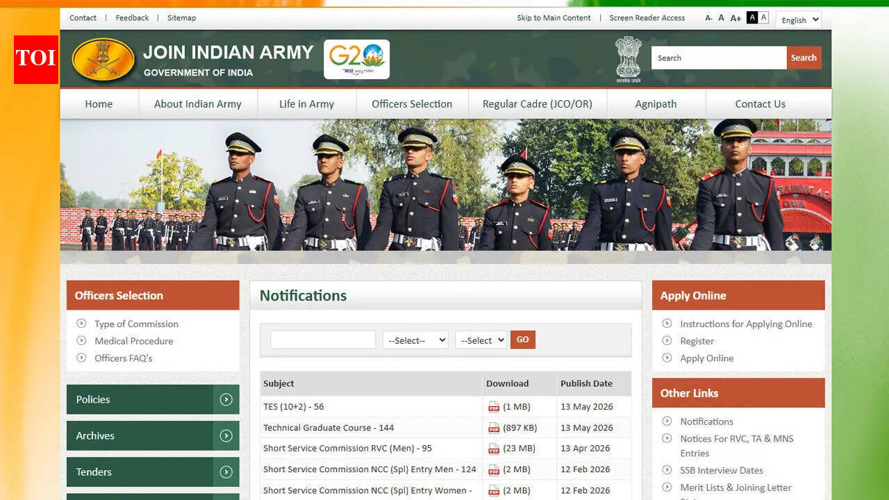
Task: Open the Sitemap link
Action: pos(181,18)
